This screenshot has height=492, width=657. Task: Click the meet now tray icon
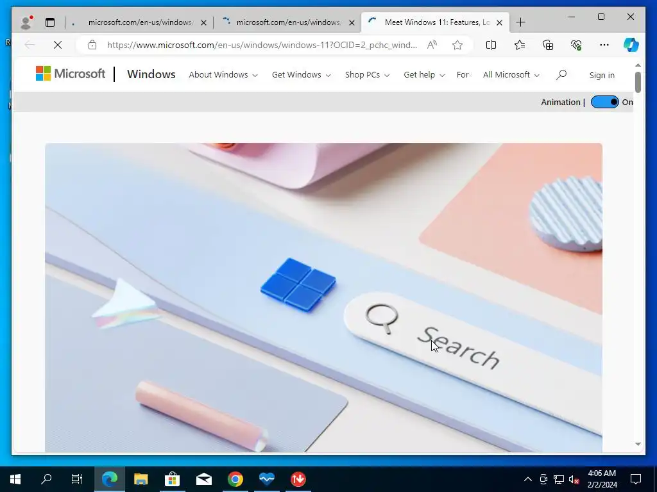(x=543, y=479)
